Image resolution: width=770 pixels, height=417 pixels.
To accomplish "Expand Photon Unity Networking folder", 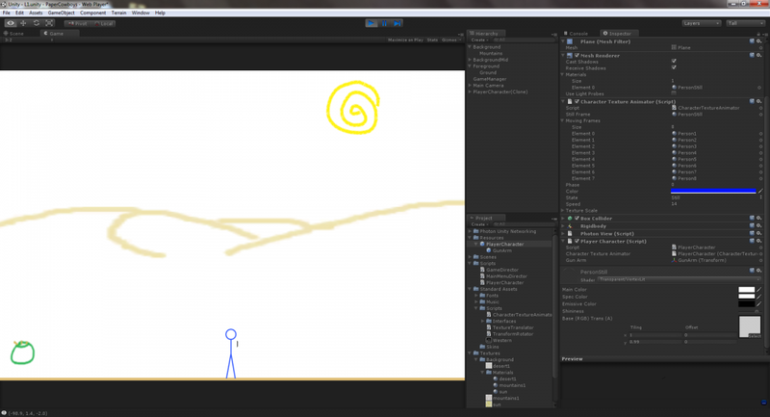I will coord(470,231).
